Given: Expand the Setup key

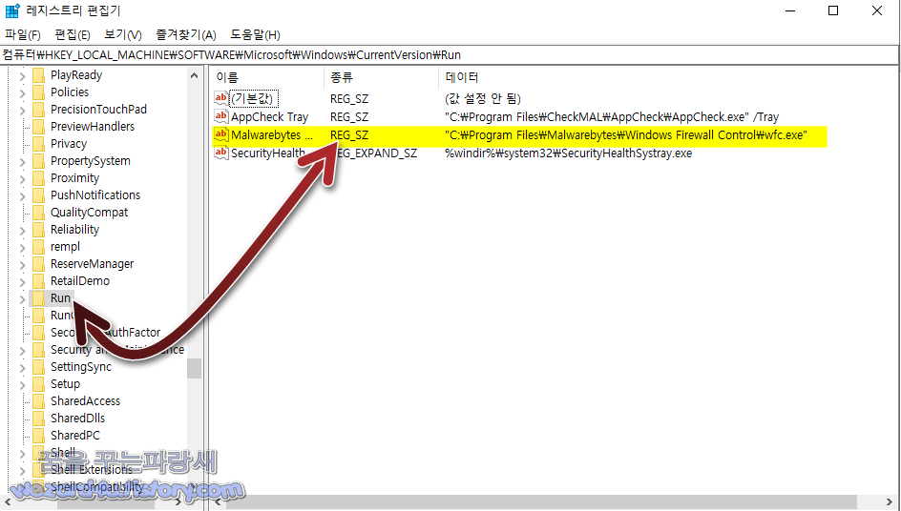Looking at the screenshot, I should pyautogui.click(x=22, y=385).
